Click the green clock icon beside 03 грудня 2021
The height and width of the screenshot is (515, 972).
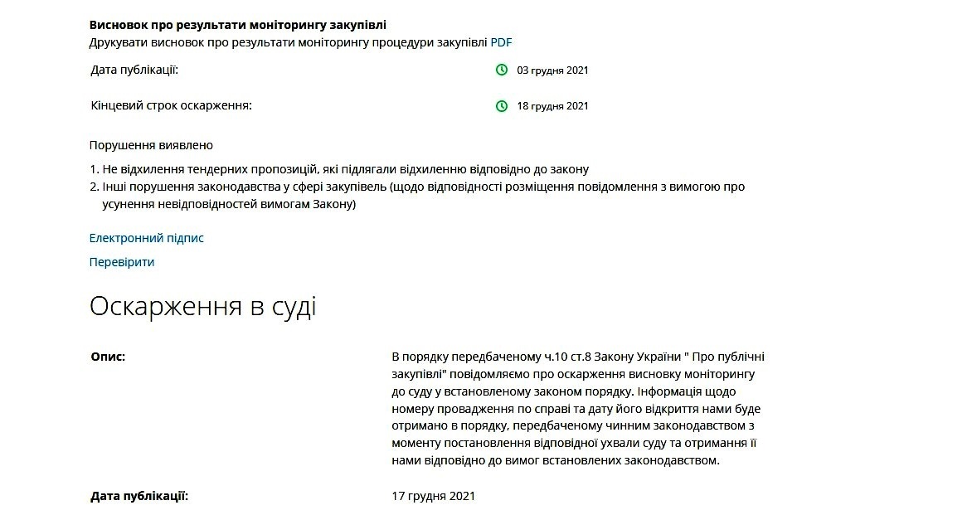(502, 70)
